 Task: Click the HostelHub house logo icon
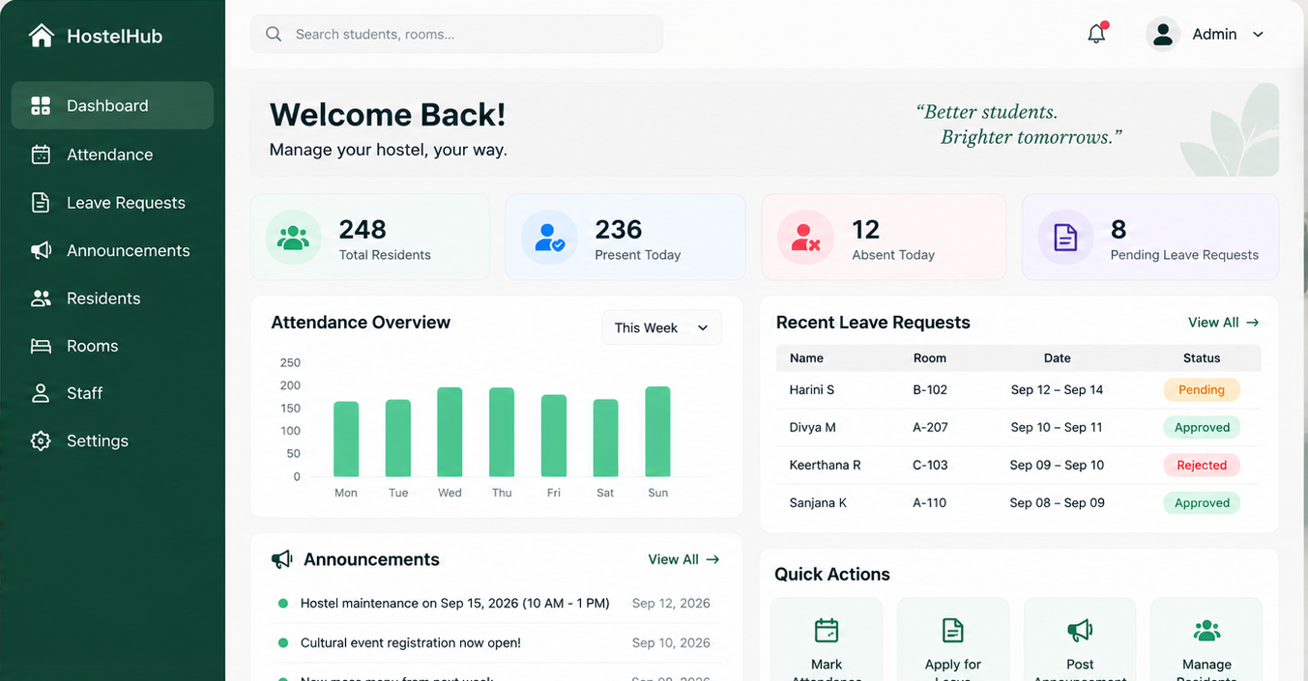coord(42,36)
